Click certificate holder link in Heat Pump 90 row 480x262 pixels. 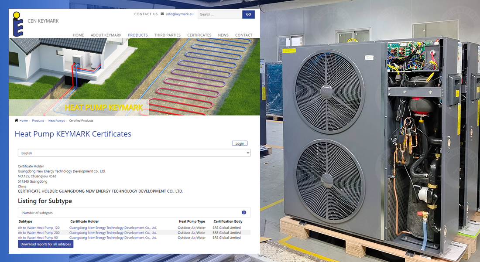click(x=113, y=238)
